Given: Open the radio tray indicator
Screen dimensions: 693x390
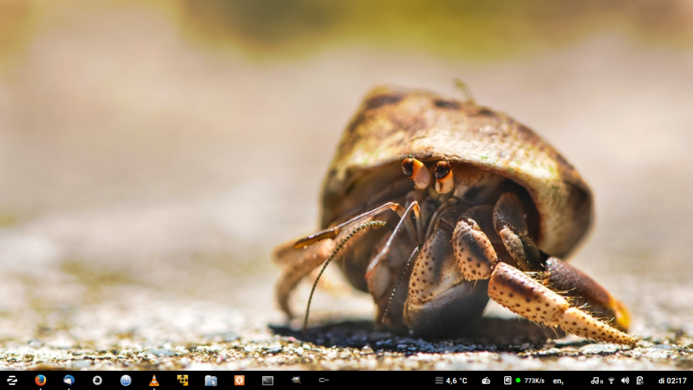Looking at the screenshot, I should 486,380.
